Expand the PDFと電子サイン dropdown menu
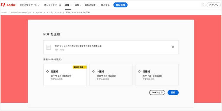 (x=30, y=5)
